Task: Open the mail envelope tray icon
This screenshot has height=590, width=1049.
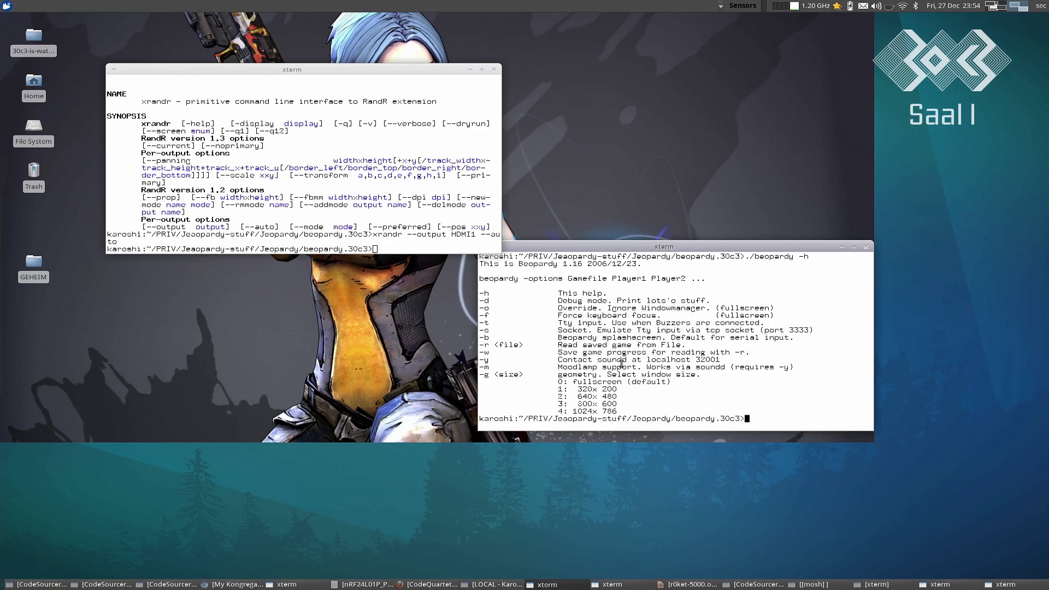Action: 863,6
